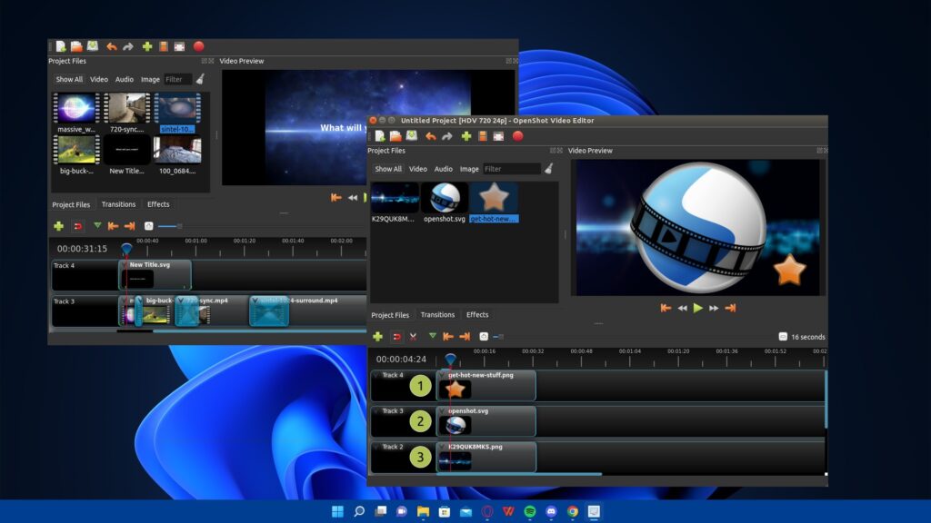Screen dimensions: 931x523
Task: Click Open Project icon in back window
Action: point(76,46)
